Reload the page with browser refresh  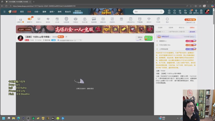pos(6,6)
